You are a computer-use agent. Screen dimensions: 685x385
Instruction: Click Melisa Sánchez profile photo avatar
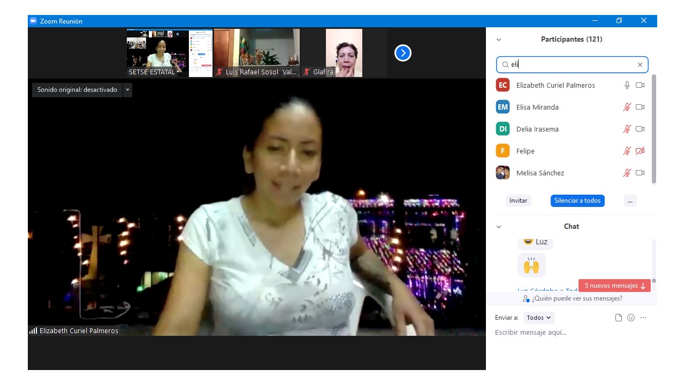[503, 173]
